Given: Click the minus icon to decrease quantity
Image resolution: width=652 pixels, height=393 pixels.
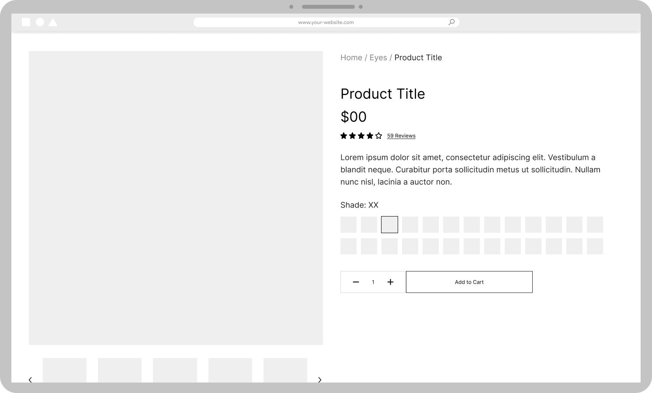Looking at the screenshot, I should [x=356, y=282].
